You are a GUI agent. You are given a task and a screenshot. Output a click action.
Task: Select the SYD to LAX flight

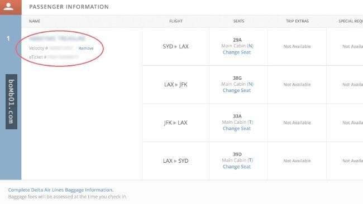(x=175, y=46)
